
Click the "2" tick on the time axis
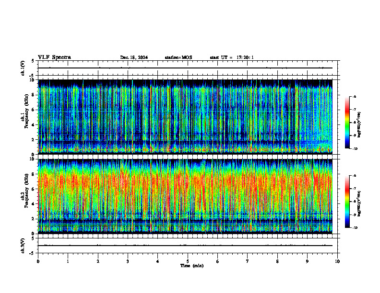(x=98, y=261)
